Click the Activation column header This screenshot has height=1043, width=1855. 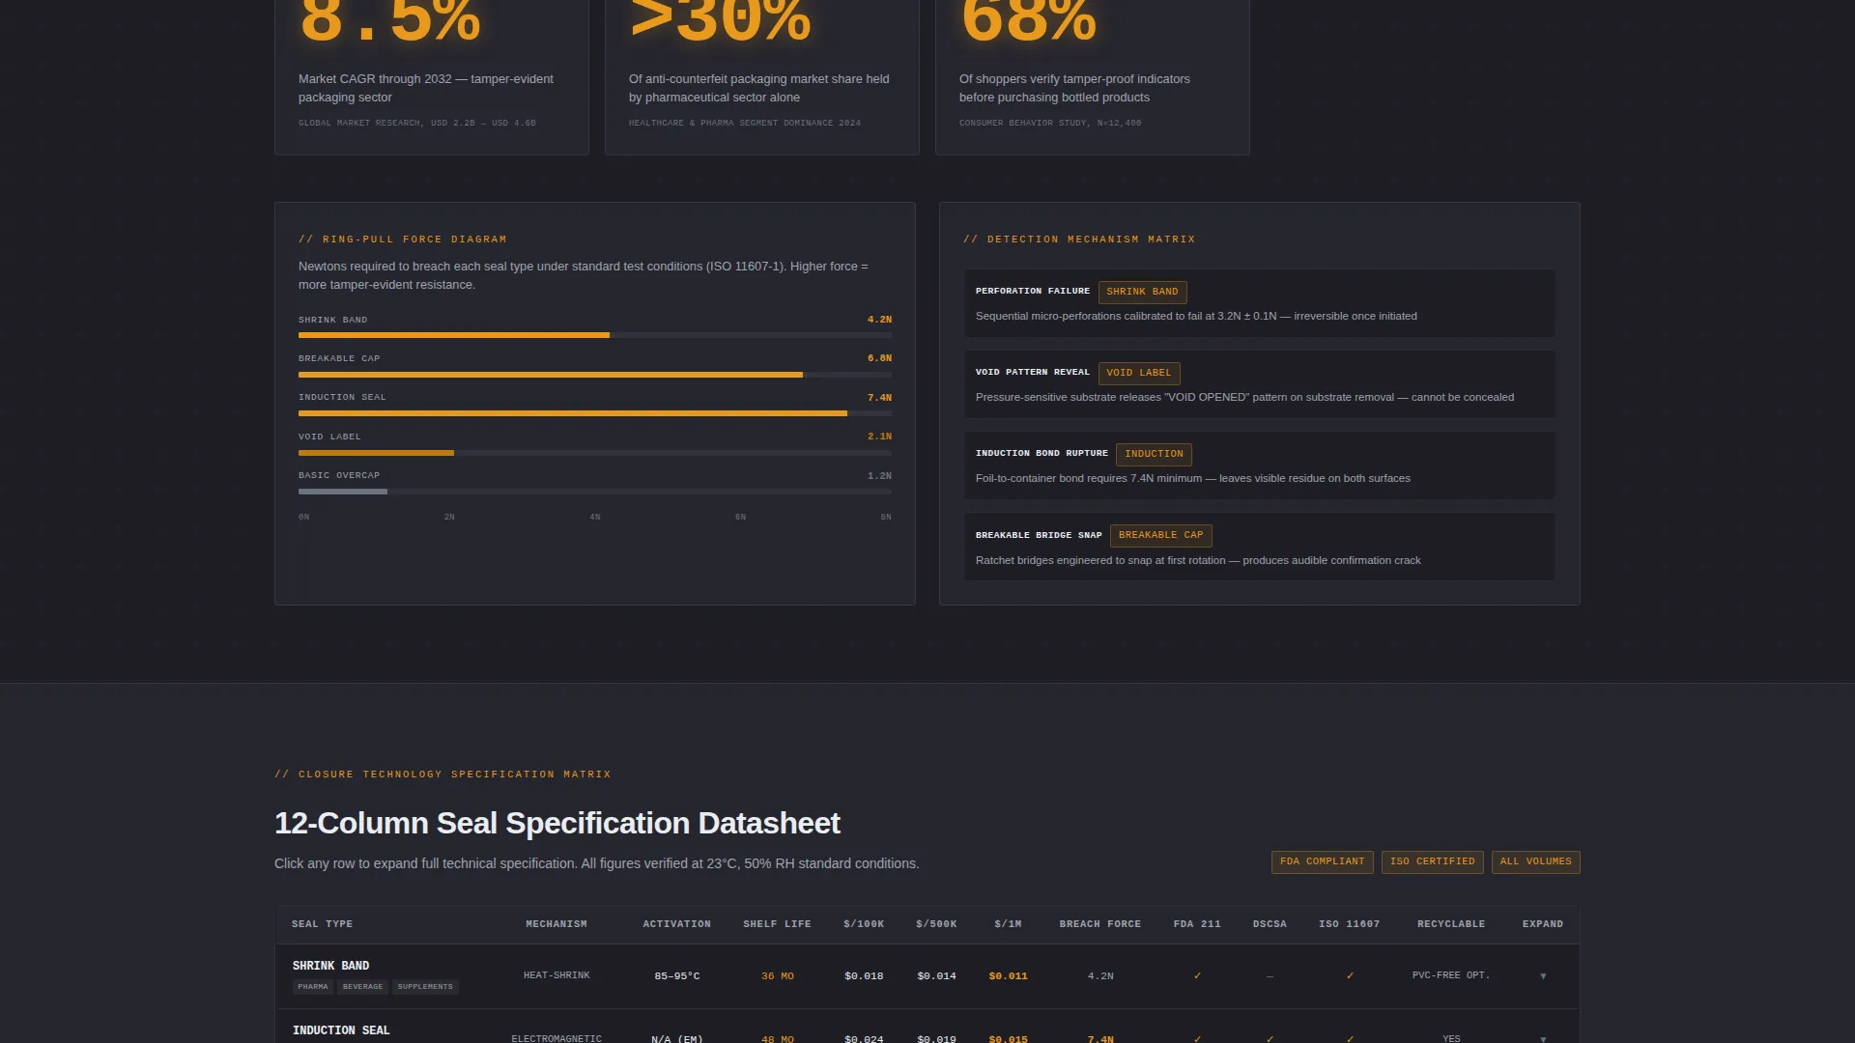[676, 924]
